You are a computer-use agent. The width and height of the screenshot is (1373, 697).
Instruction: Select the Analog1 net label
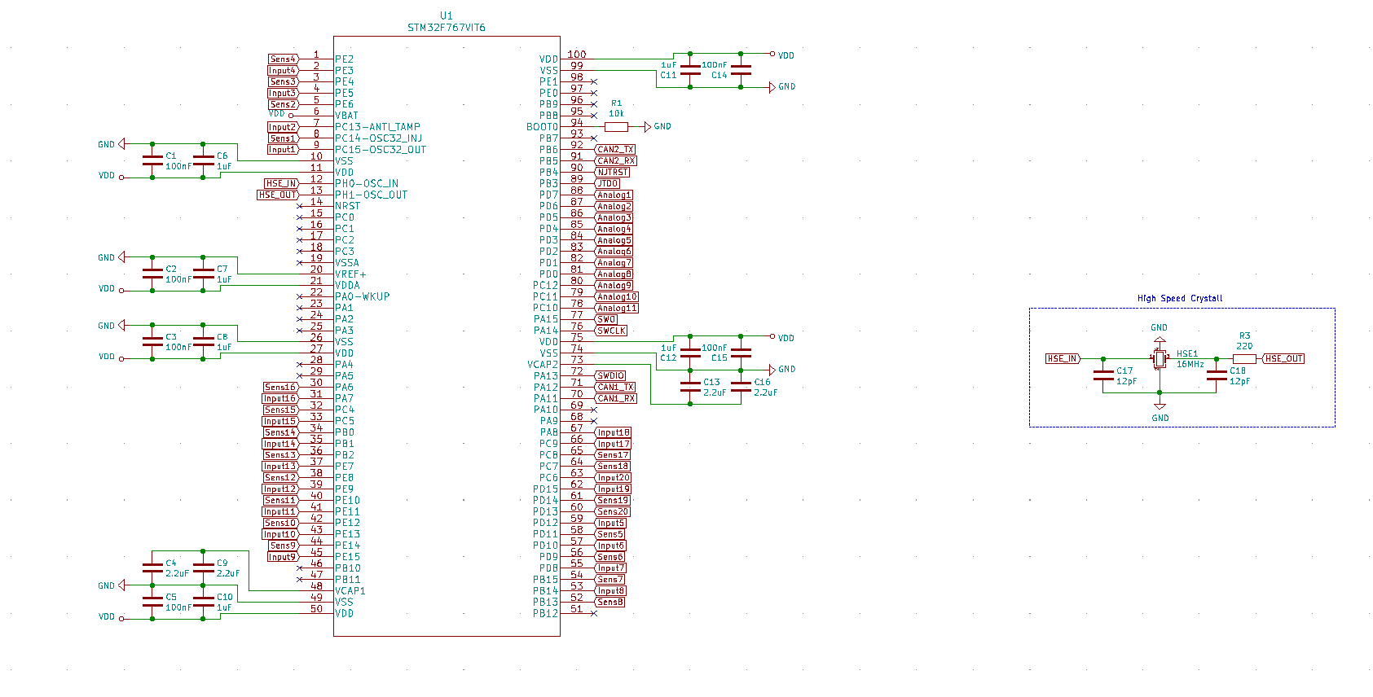pyautogui.click(x=614, y=195)
